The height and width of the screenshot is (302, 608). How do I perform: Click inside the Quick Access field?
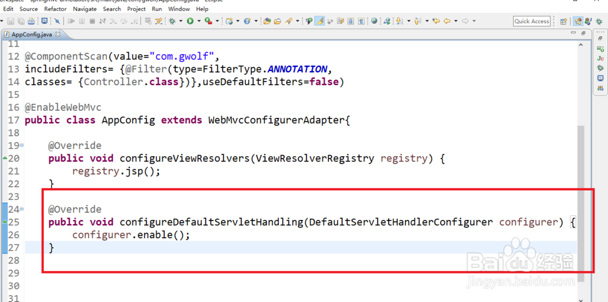[x=531, y=21]
